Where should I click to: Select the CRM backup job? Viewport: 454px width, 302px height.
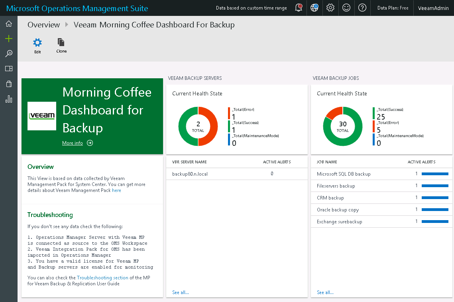coord(381,198)
